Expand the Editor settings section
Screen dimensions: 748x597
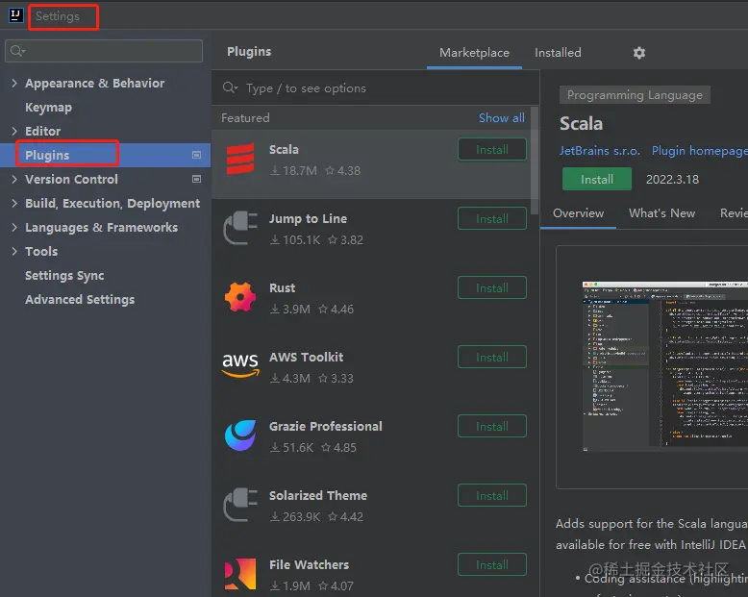(14, 131)
